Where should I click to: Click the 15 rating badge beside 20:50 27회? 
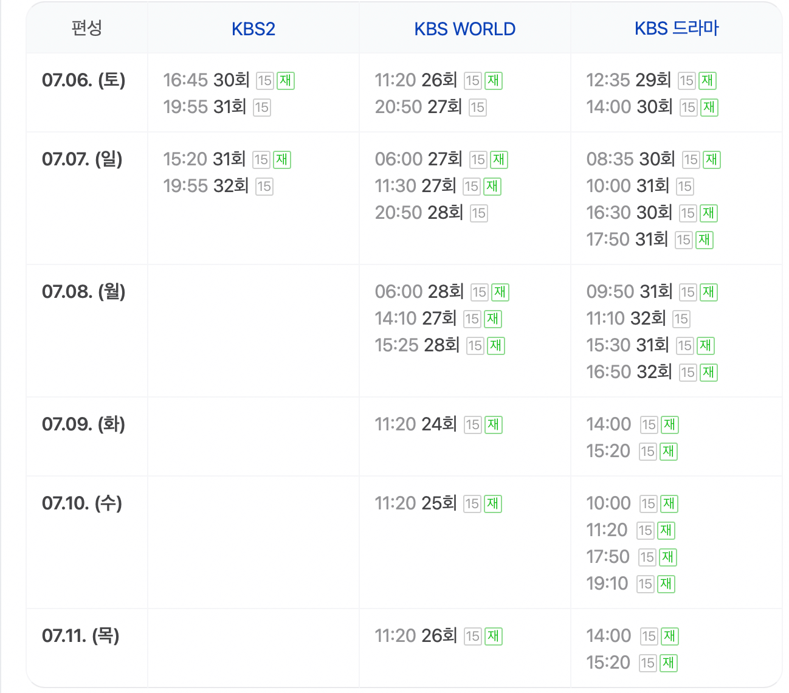(478, 108)
